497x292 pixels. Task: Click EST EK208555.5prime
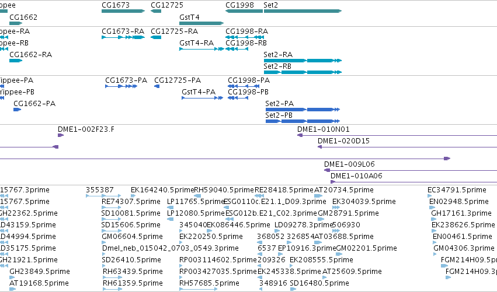click(x=321, y=261)
